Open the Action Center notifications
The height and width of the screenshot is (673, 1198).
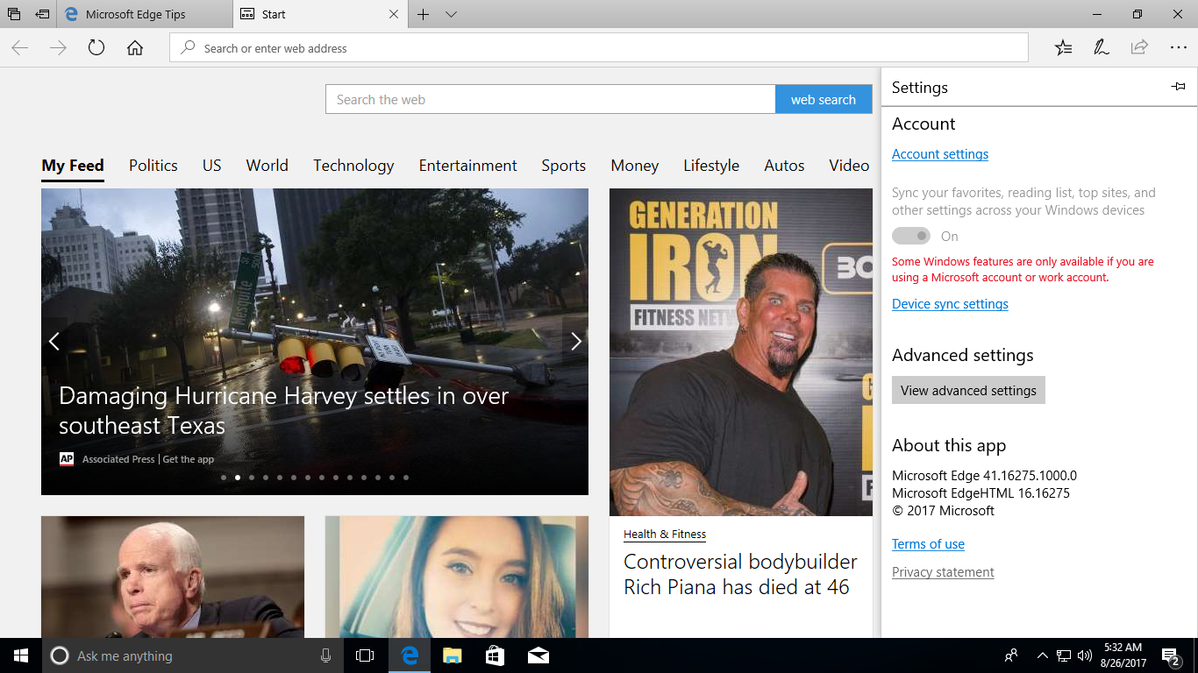coord(1171,655)
